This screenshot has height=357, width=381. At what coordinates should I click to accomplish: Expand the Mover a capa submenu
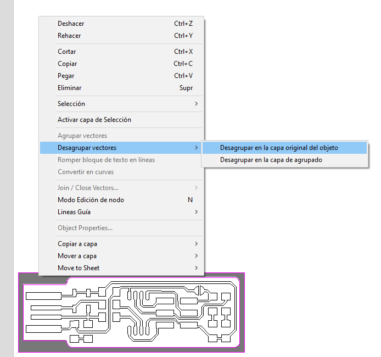click(121, 256)
